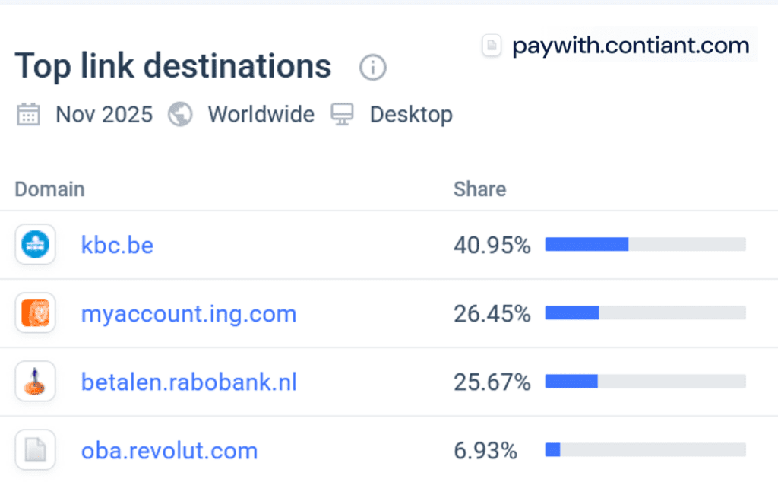The image size is (778, 501).
Task: Click the Domain column header
Action: [x=49, y=189]
